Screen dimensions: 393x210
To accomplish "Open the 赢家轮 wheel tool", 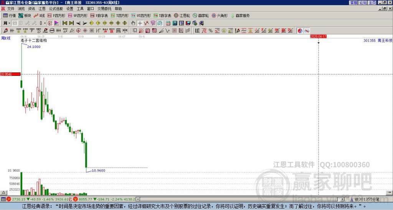I will 201,15.
